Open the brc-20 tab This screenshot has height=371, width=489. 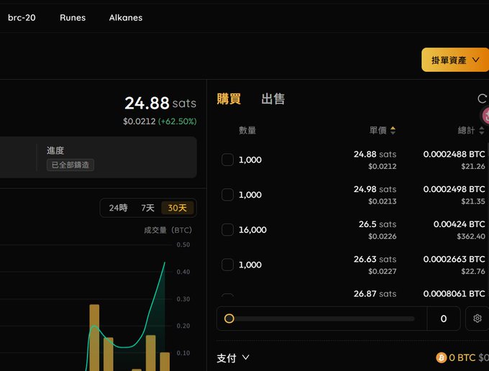pyautogui.click(x=22, y=18)
